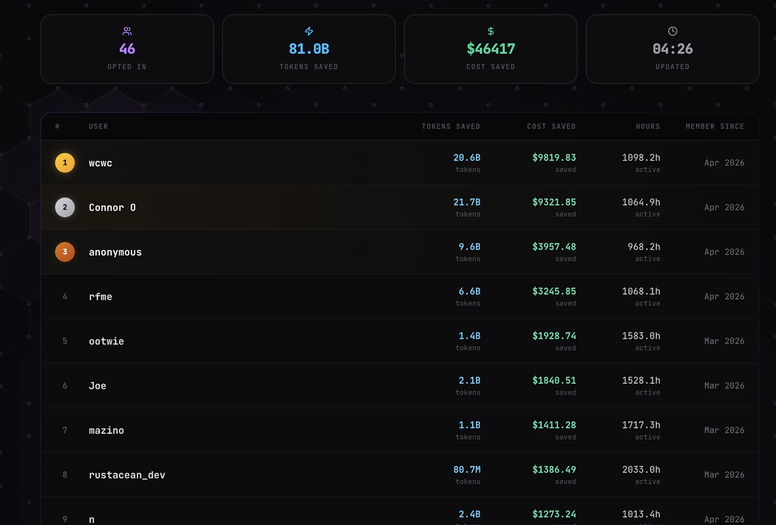Click the 1528.1h active hours

[x=641, y=381]
